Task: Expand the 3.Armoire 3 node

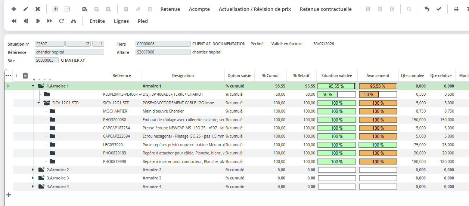Action: click(33, 178)
